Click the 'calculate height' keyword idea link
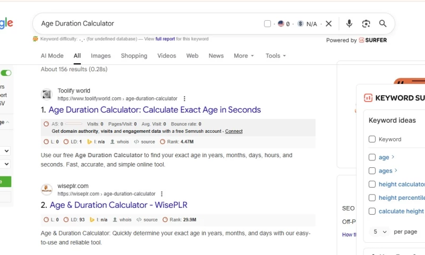 [402, 211]
